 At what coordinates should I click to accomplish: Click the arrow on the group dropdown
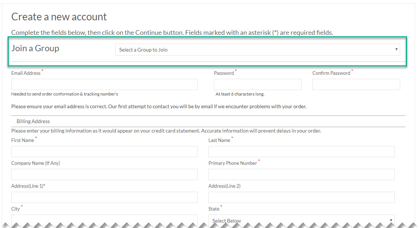tap(396, 49)
